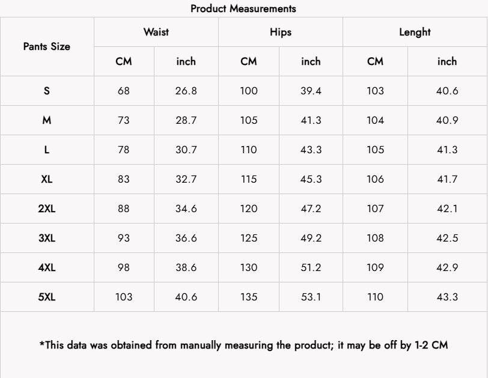Select the Waist column header

pyautogui.click(x=156, y=32)
